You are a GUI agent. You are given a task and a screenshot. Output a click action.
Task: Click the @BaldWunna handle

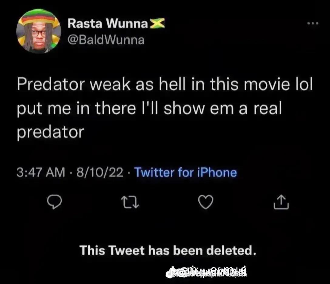[106, 40]
